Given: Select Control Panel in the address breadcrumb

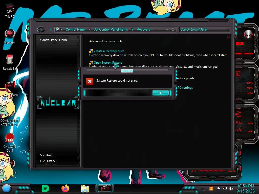Looking at the screenshot, I should pos(75,29).
